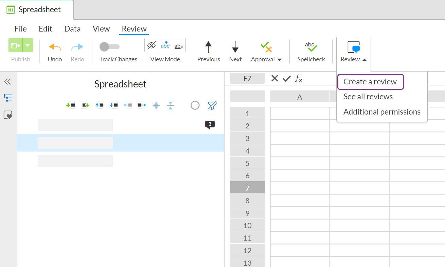Open the favorites heart icon in sidebar
The height and width of the screenshot is (267, 445).
(7, 115)
